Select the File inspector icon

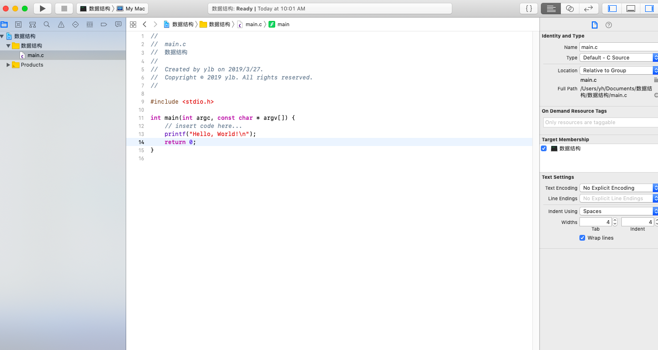pyautogui.click(x=594, y=25)
